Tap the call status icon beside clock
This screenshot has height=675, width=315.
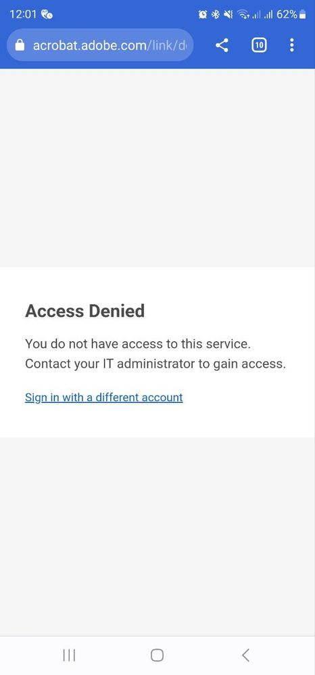click(47, 15)
